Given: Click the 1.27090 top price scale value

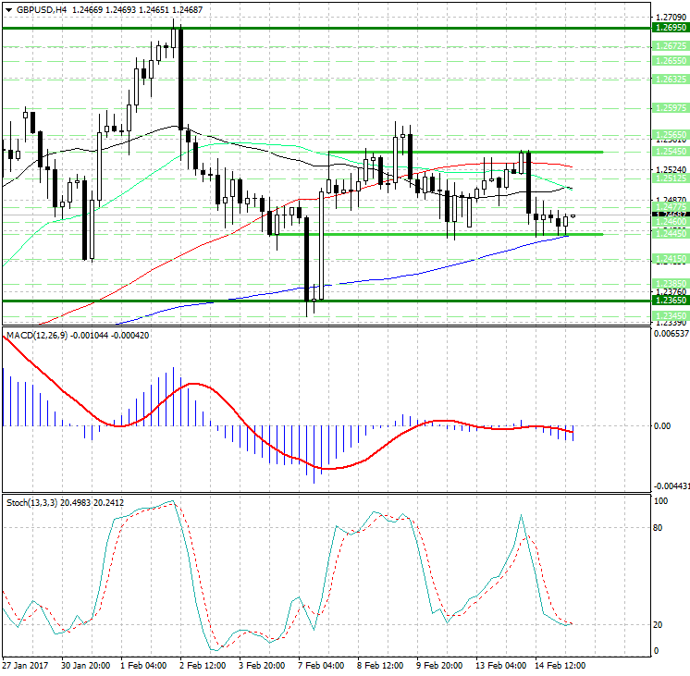Looking at the screenshot, I should pos(670,17).
